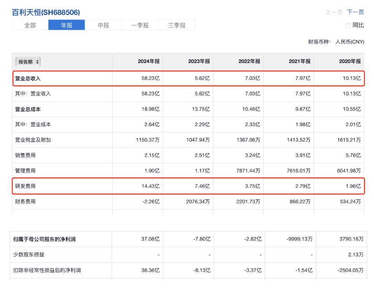This screenshot has height=288, width=374.
Task: Click the 上一页 link
Action: (334, 12)
